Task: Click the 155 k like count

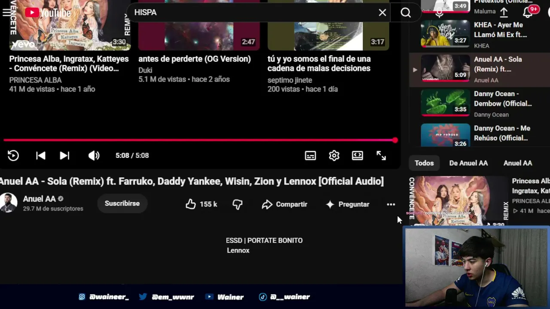Action: [x=208, y=204]
